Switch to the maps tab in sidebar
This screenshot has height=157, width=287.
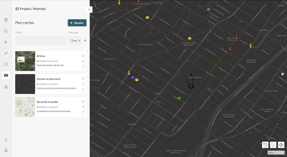click(x=6, y=75)
